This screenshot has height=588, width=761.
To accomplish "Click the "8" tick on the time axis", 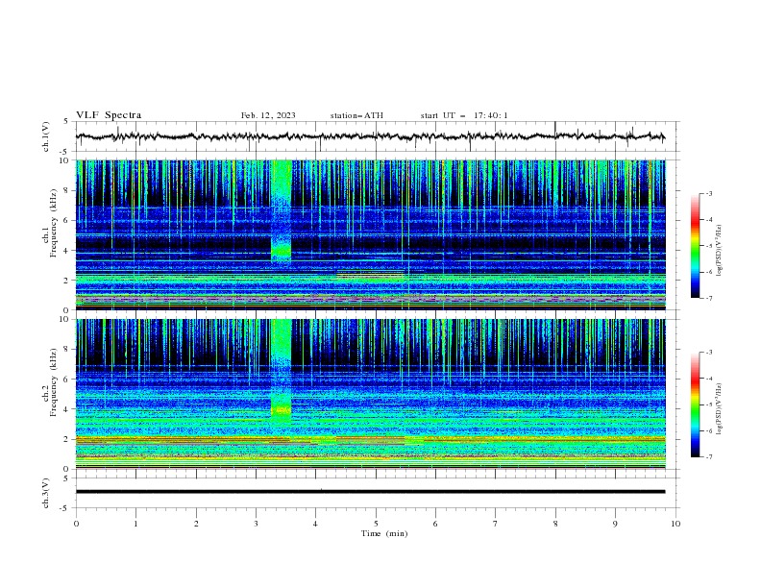I will coord(555,524).
